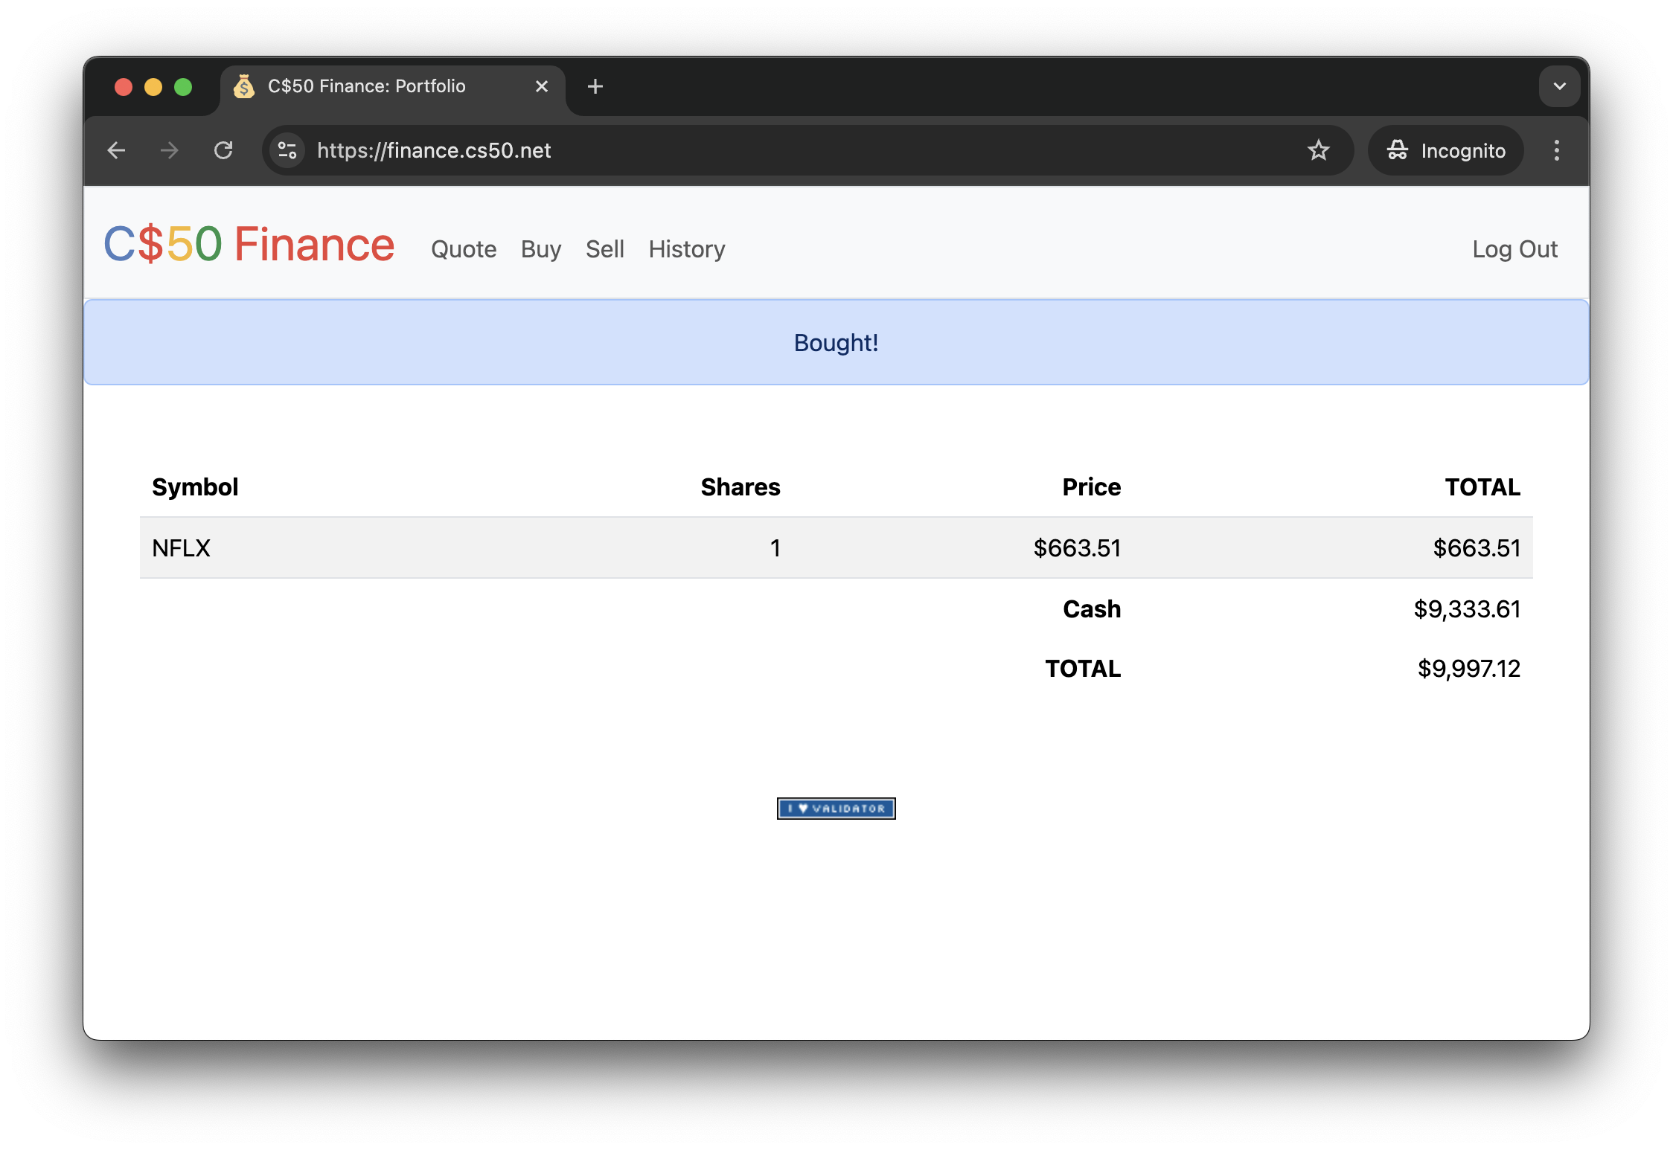
Task: Select the NFLX row in the portfolio table
Action: coord(836,548)
